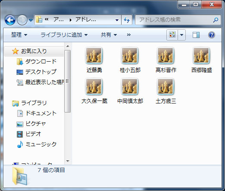The height and width of the screenshot is (191, 225).
Task: Open the 共有 menu
Action: [x=109, y=35]
